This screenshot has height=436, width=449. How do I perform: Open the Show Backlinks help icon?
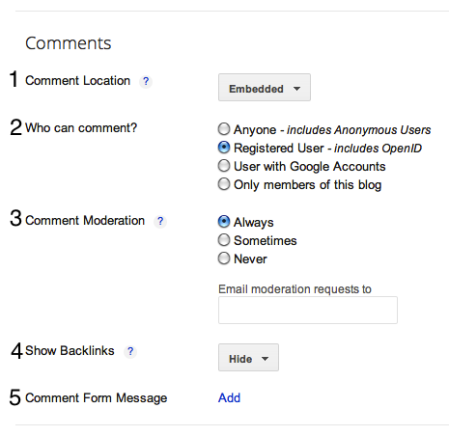click(130, 351)
